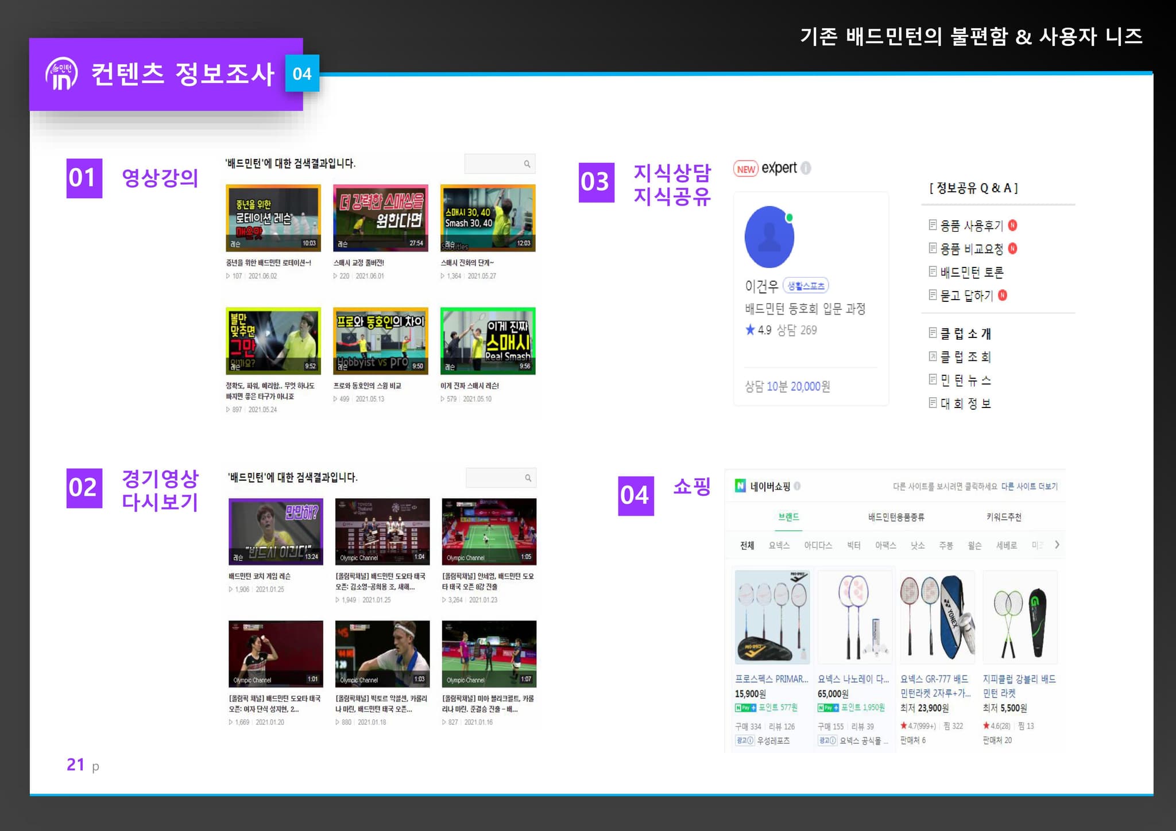
Task: Open the 키워드추천 tab
Action: pos(1004,517)
